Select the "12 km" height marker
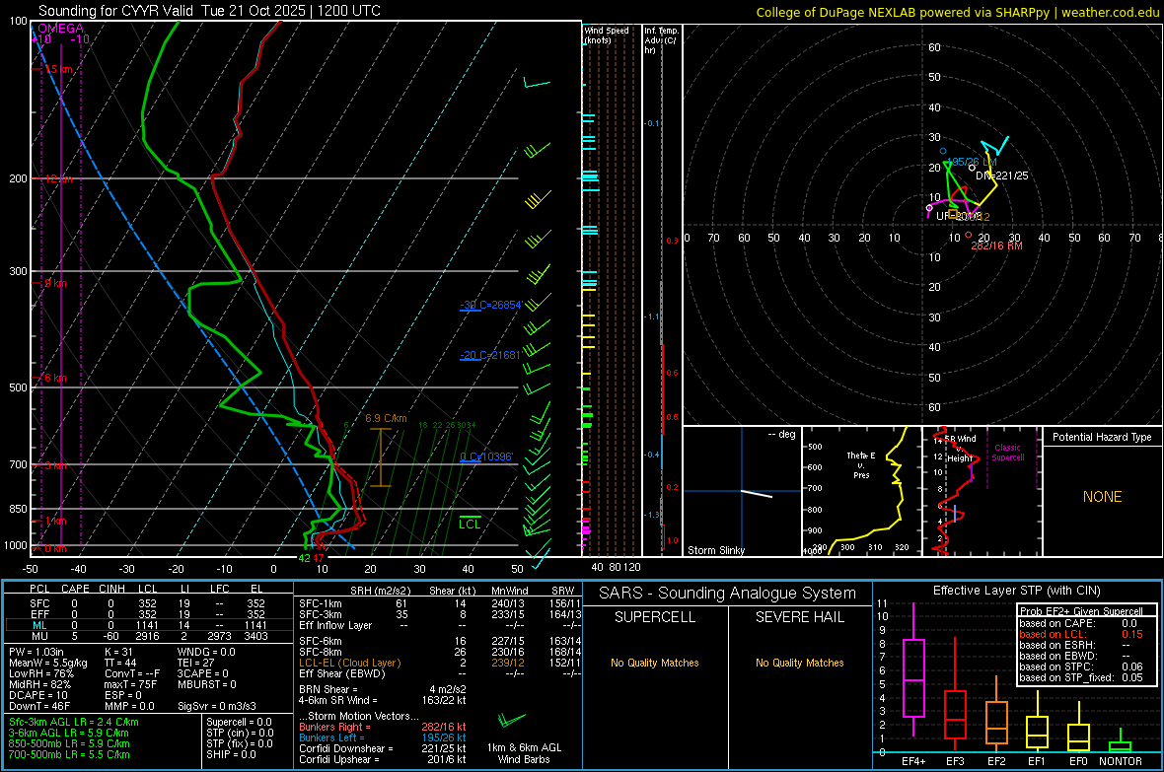 click(58, 178)
